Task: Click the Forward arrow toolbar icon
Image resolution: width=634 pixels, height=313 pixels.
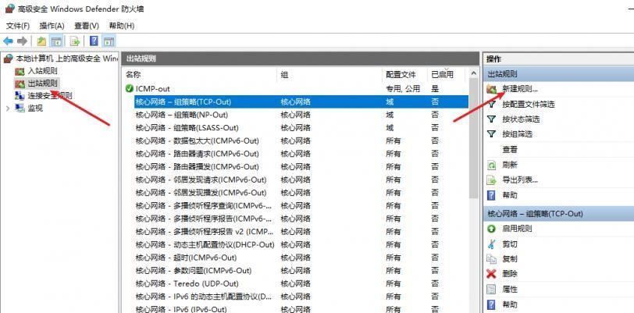Action: 22,41
